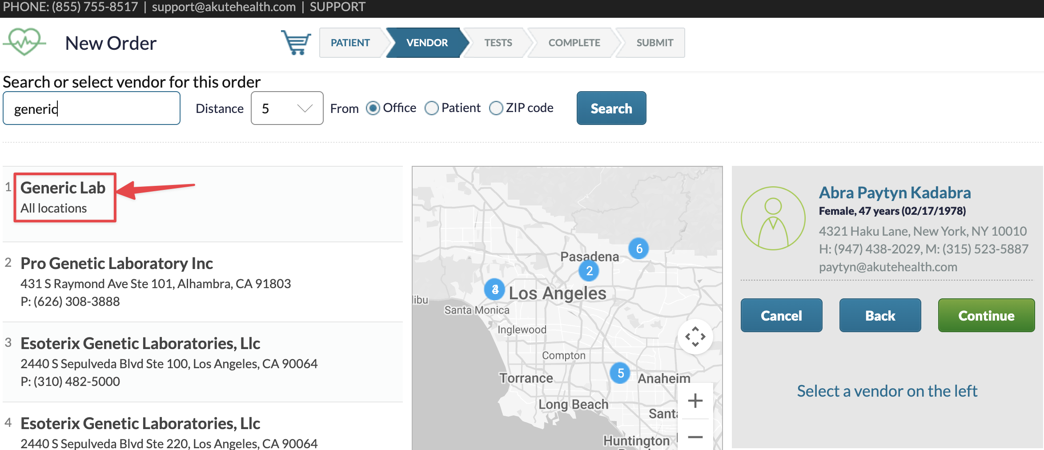
Task: Click the Inglewood label on map
Action: pos(522,329)
